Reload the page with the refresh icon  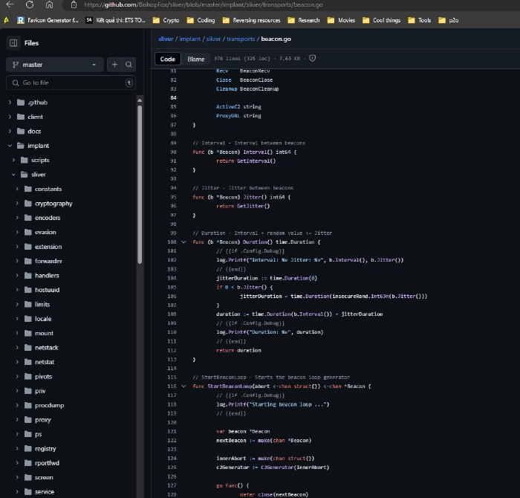point(30,4)
